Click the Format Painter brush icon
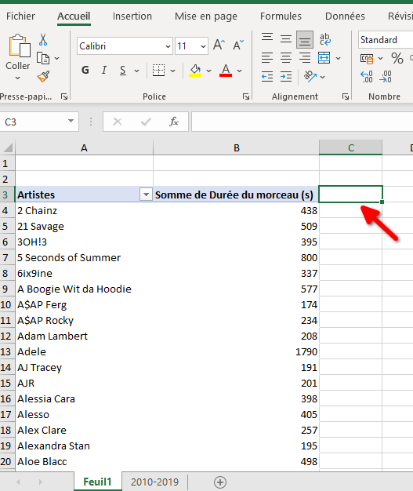This screenshot has height=491, width=413. click(43, 76)
